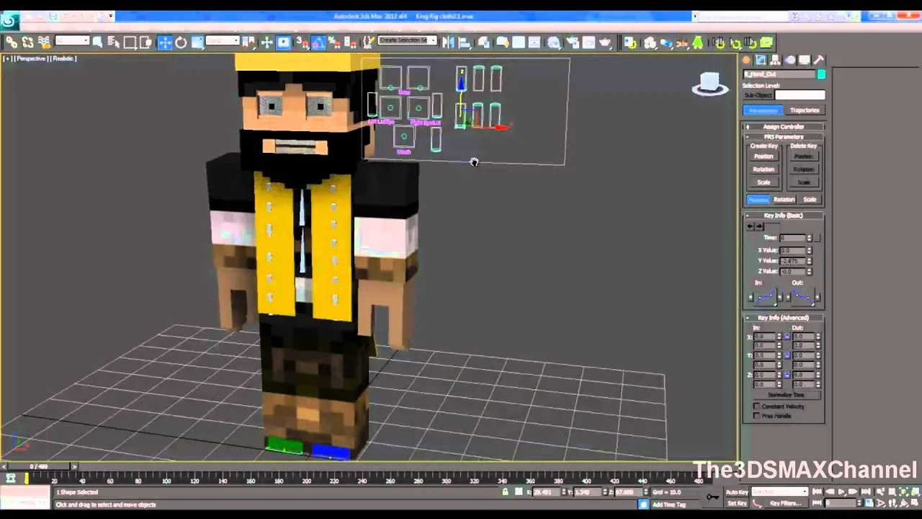The height and width of the screenshot is (519, 922).
Task: Open the Layer Manager
Action: [483, 43]
